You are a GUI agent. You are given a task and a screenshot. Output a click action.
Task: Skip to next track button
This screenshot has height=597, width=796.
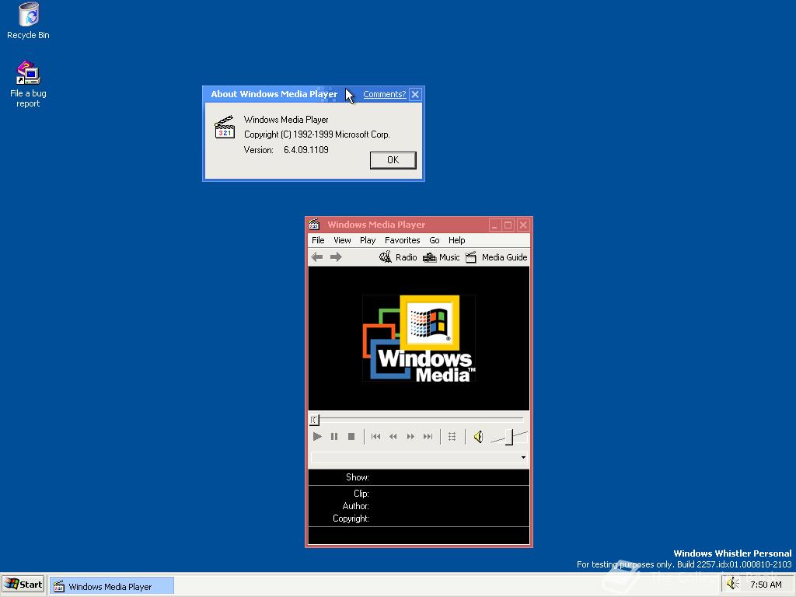point(428,437)
